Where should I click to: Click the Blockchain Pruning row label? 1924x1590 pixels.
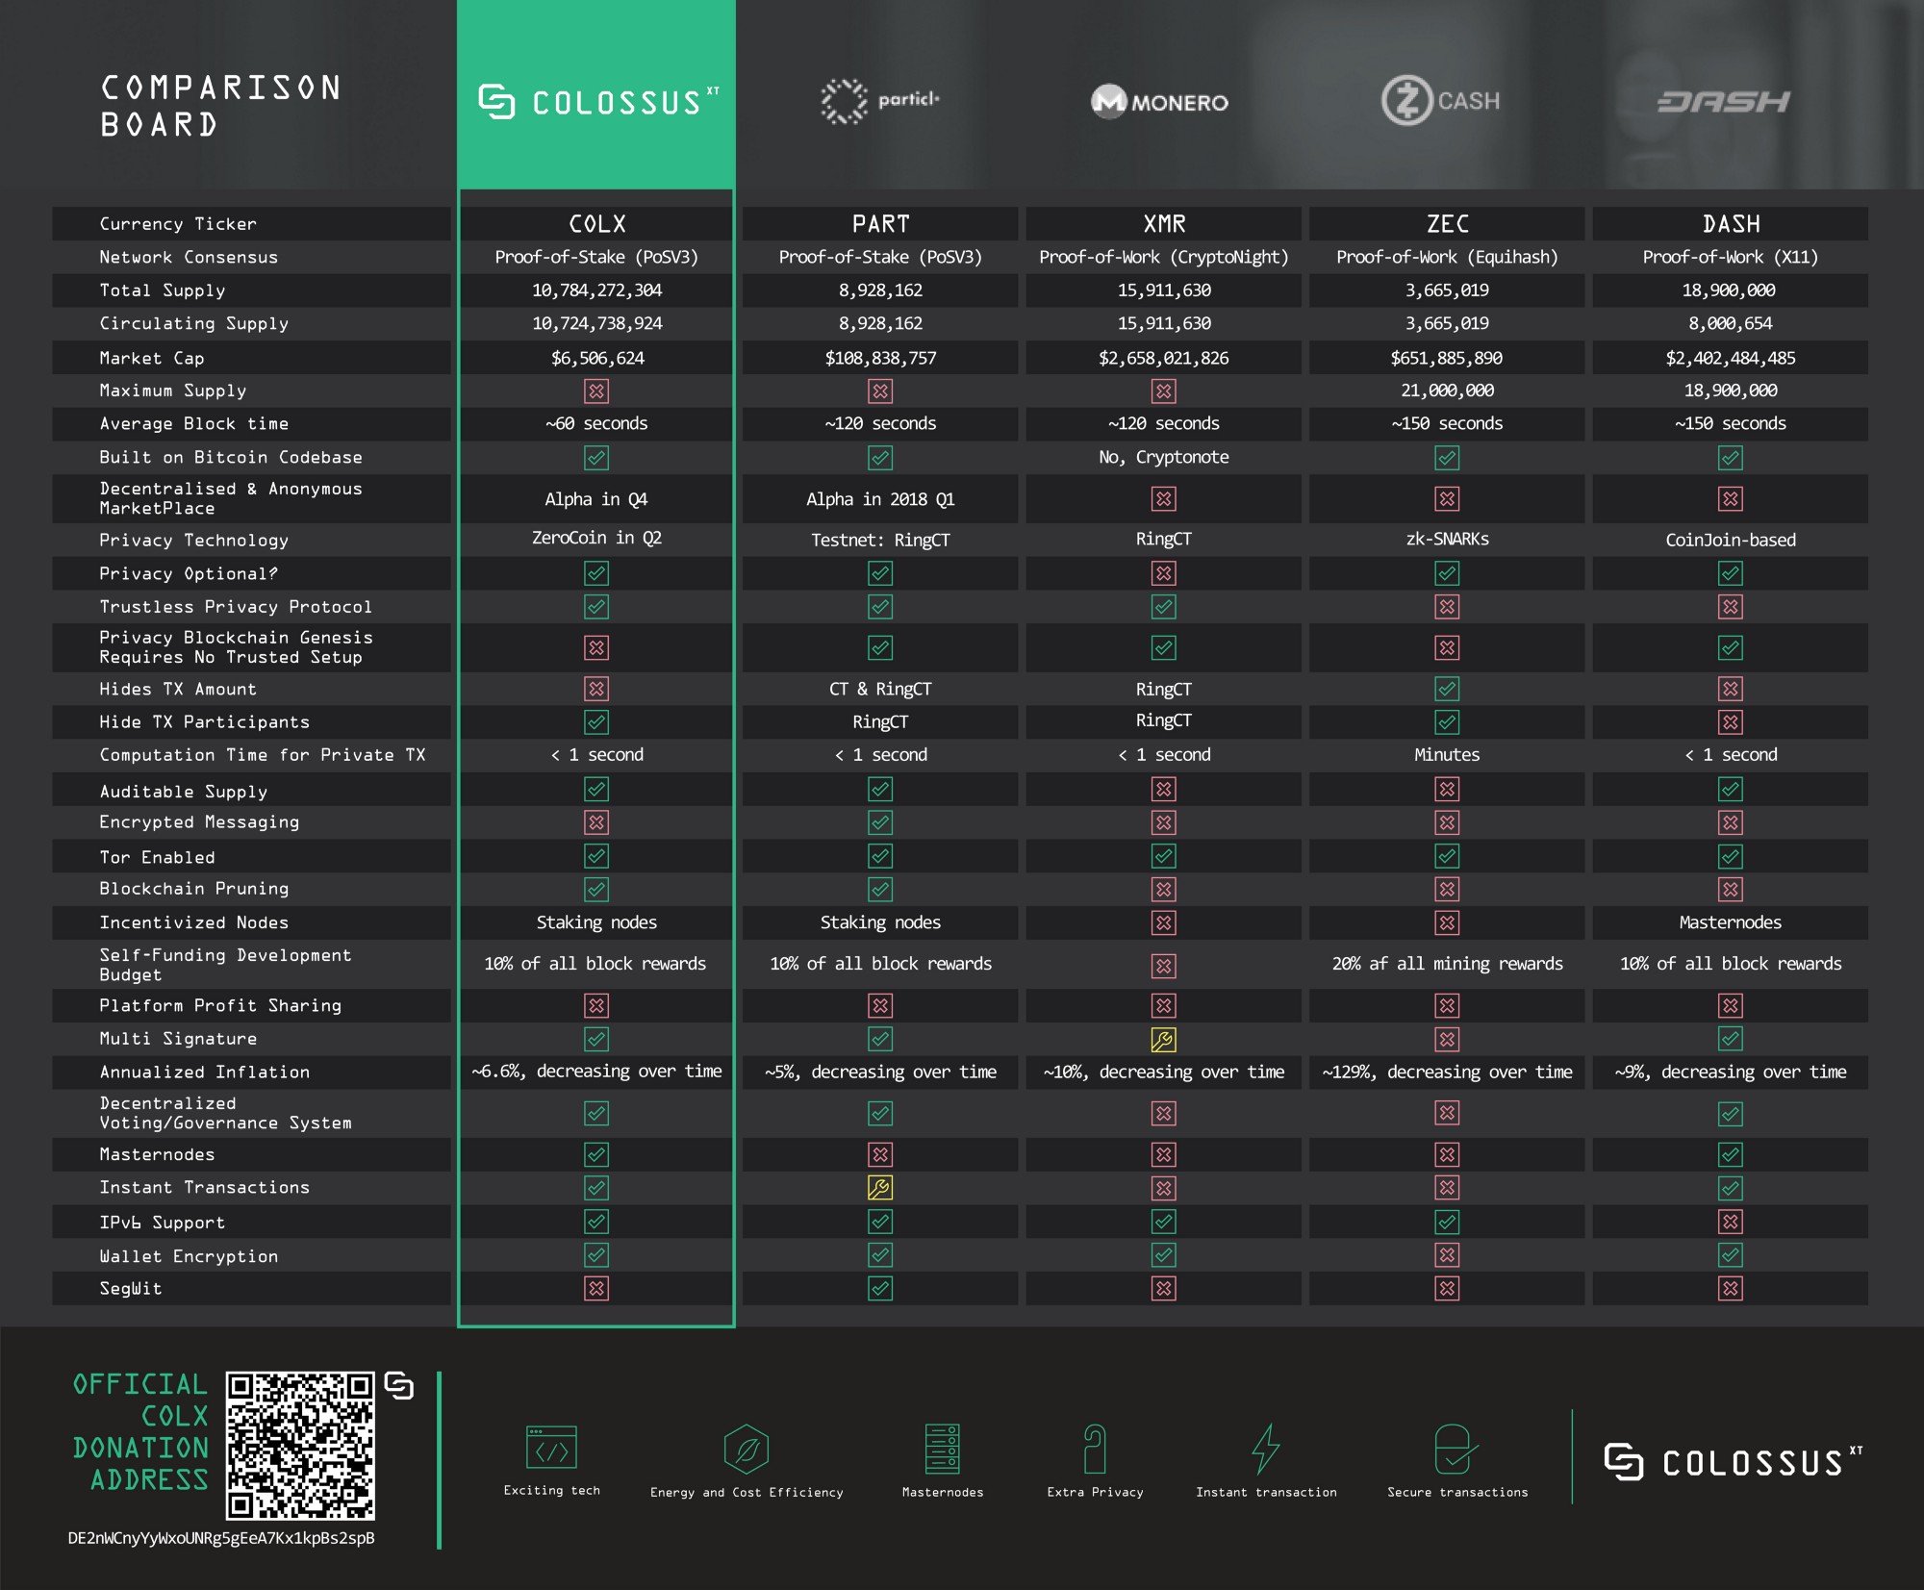coord(193,889)
